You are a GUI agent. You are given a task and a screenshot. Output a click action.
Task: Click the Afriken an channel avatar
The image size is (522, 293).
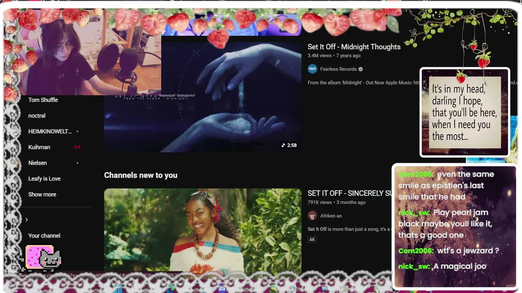coord(312,216)
